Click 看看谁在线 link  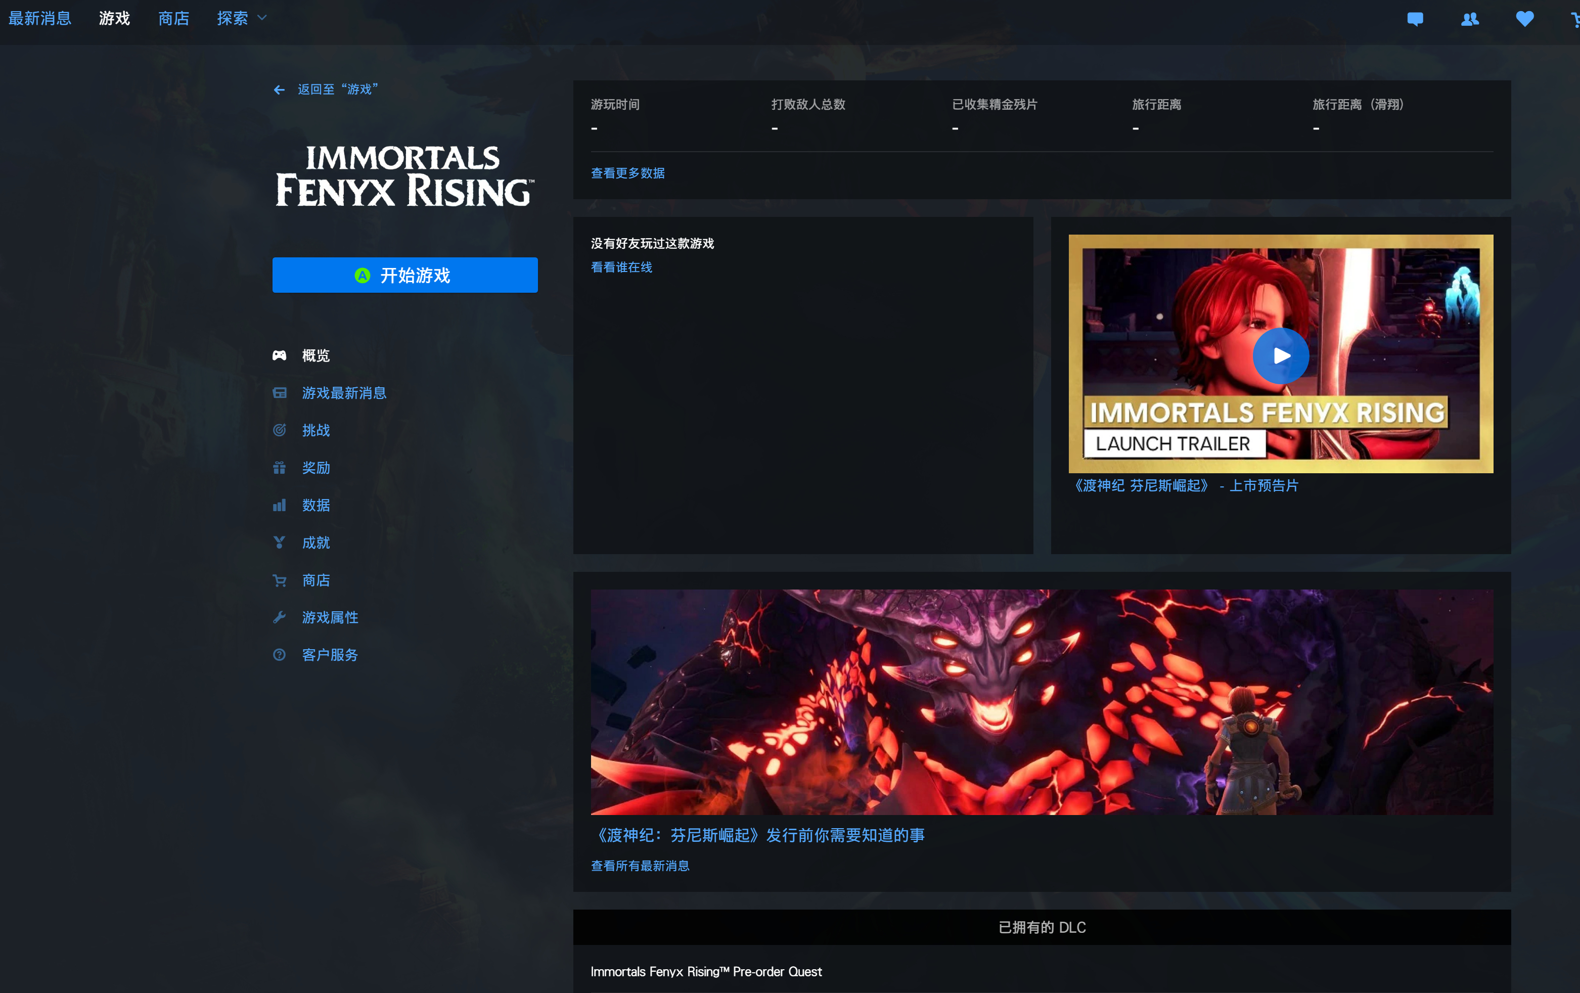tap(621, 267)
